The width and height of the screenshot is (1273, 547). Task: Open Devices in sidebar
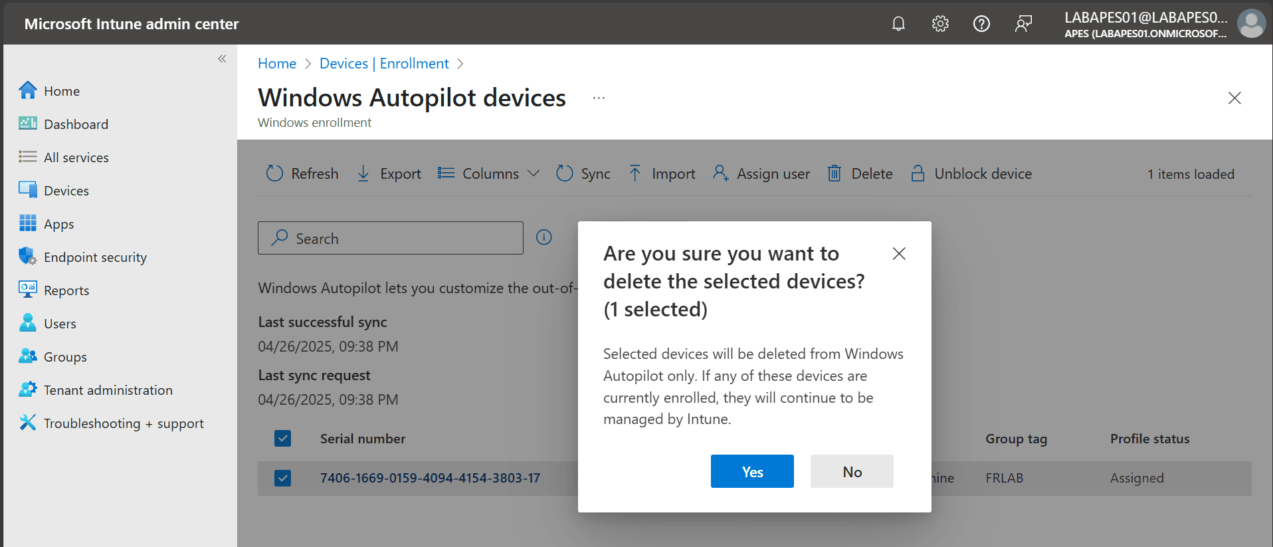coord(54,190)
